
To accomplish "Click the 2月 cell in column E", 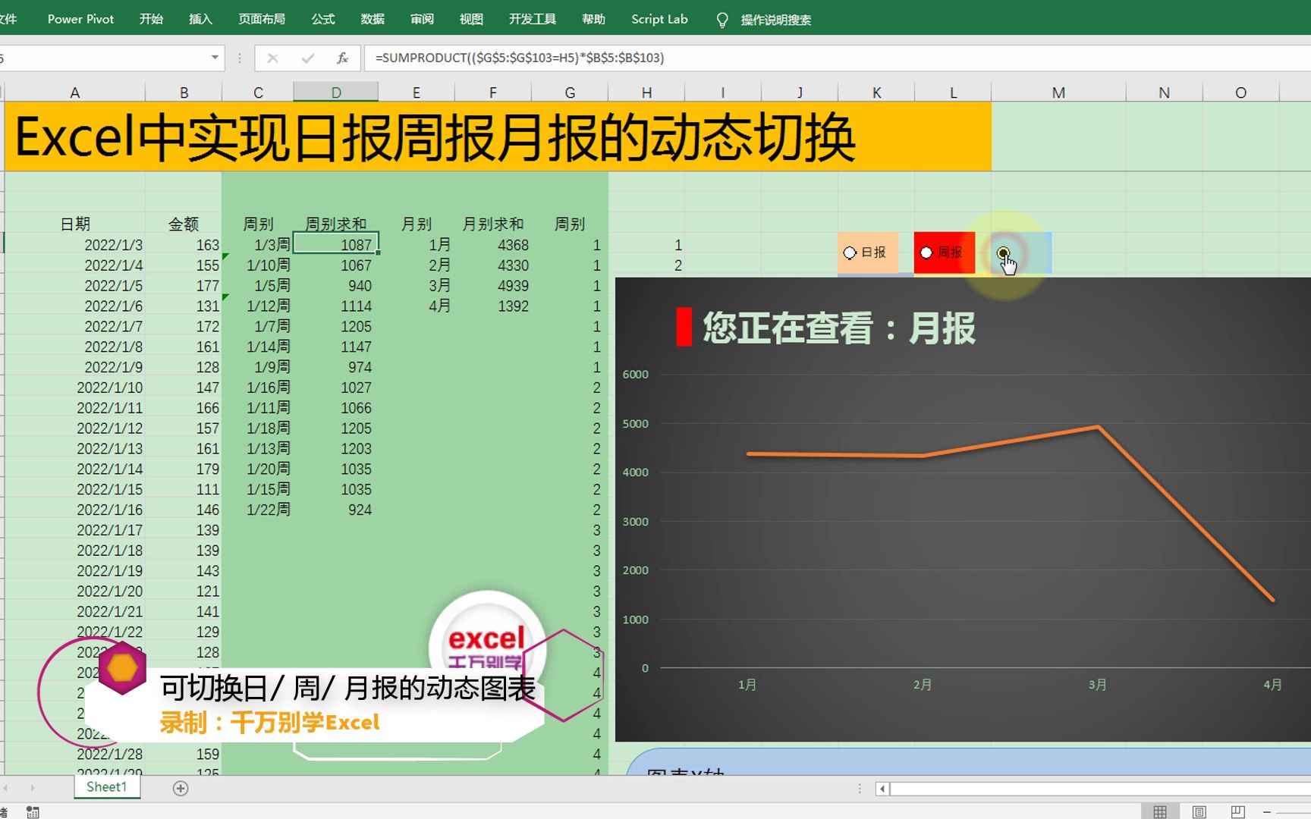I will pos(417,265).
